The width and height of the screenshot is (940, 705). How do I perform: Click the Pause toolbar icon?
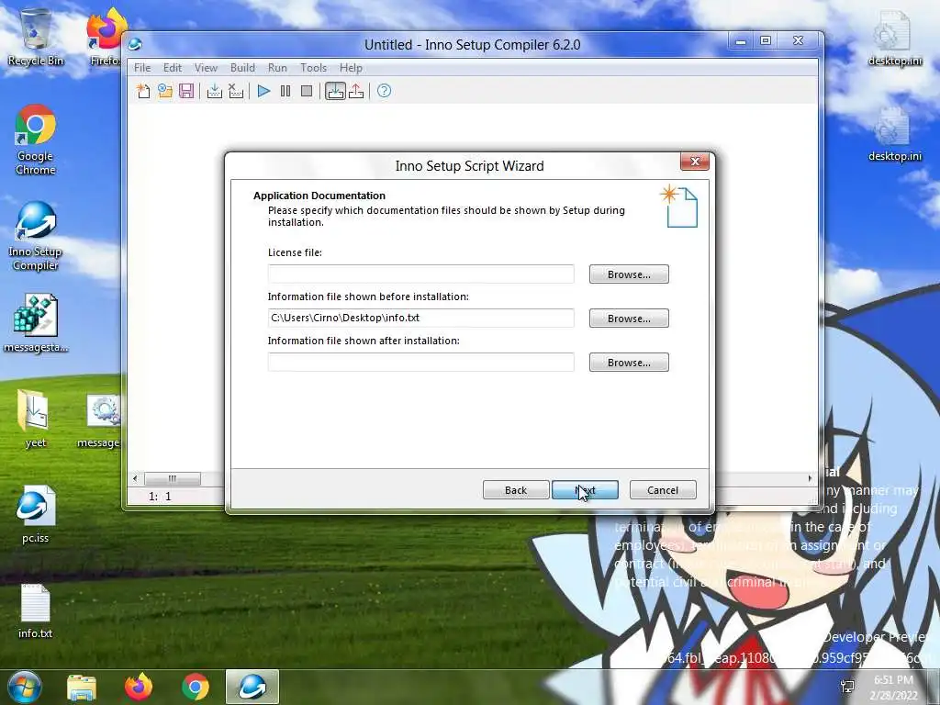point(285,91)
